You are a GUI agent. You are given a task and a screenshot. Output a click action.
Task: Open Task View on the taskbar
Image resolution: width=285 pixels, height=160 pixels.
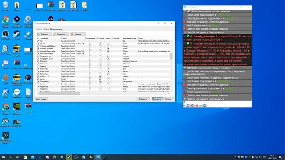tap(18, 157)
